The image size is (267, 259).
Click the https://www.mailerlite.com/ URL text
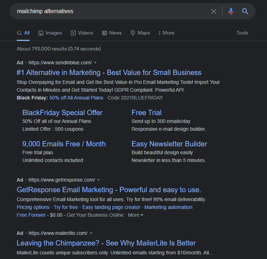(58, 233)
